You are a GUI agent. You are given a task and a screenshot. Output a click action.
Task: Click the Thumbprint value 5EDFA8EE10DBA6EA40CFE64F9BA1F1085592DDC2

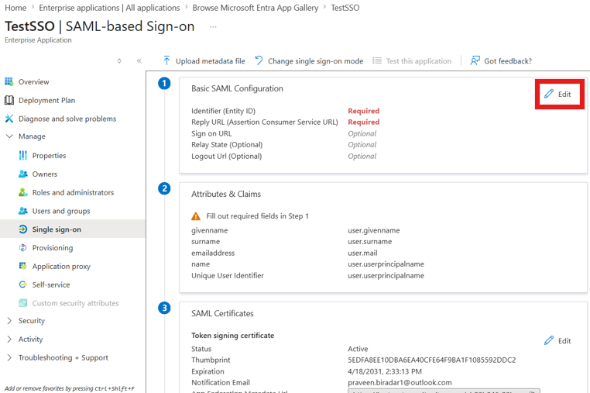(x=431, y=360)
